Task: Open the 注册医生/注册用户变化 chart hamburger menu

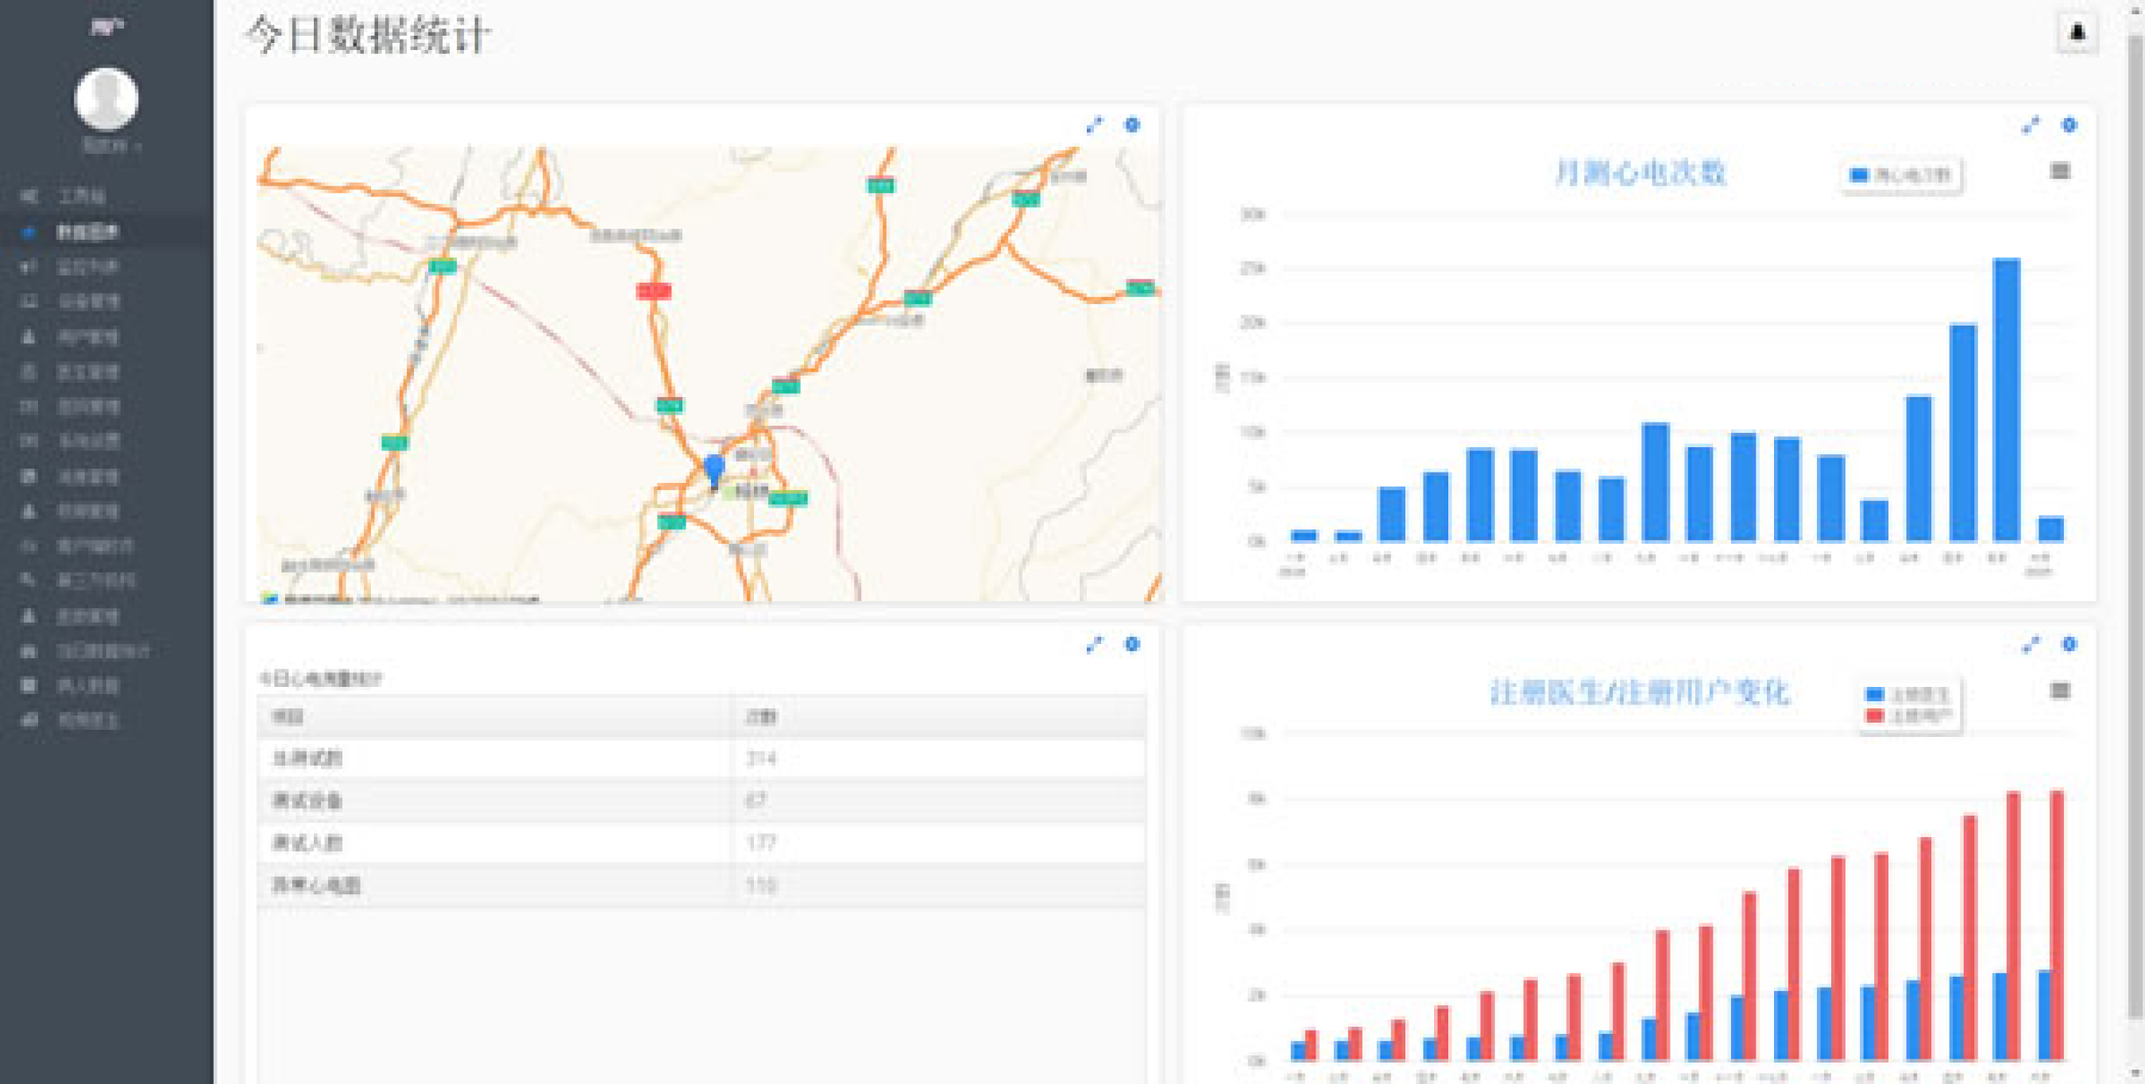Action: pyautogui.click(x=2059, y=690)
